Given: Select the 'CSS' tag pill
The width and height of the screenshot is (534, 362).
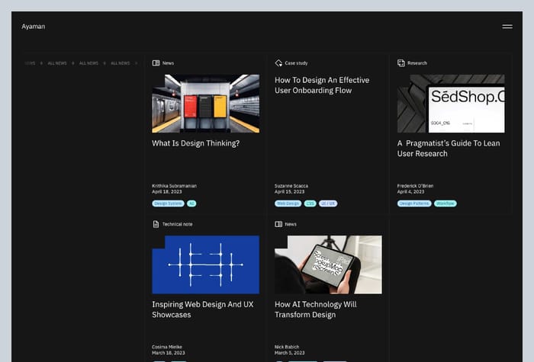Looking at the screenshot, I should 310,203.
